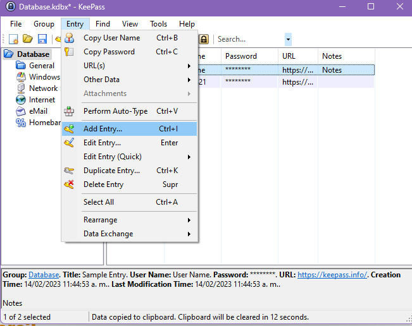
Task: Open the Help menu
Action: (187, 24)
